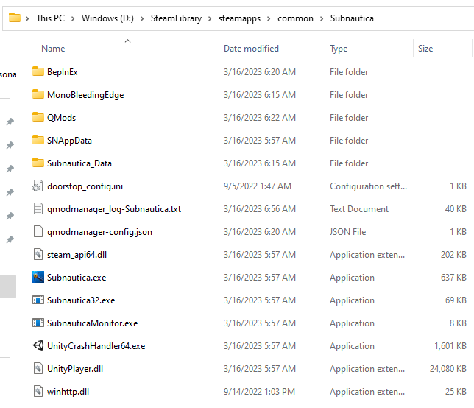474x408 pixels.
Task: Click the 3/16/2023 6:56 AM date
Action: pos(259,208)
